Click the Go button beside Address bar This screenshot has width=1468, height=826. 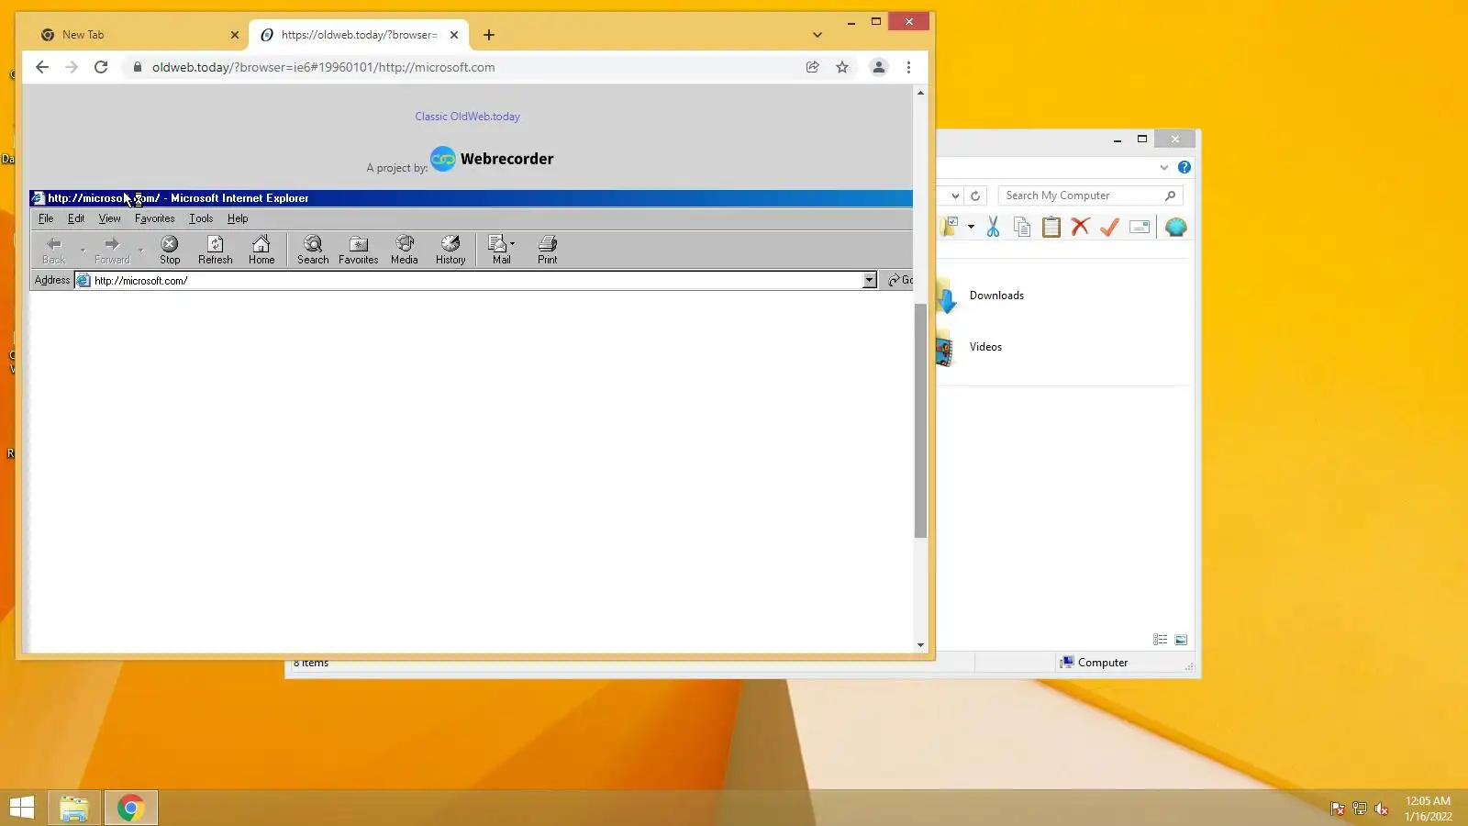[x=900, y=280]
